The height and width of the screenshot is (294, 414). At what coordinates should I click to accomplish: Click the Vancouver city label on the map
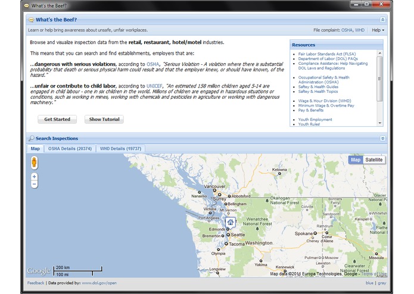[214, 186]
